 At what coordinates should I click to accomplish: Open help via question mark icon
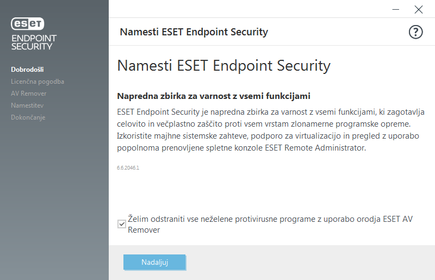coord(415,32)
